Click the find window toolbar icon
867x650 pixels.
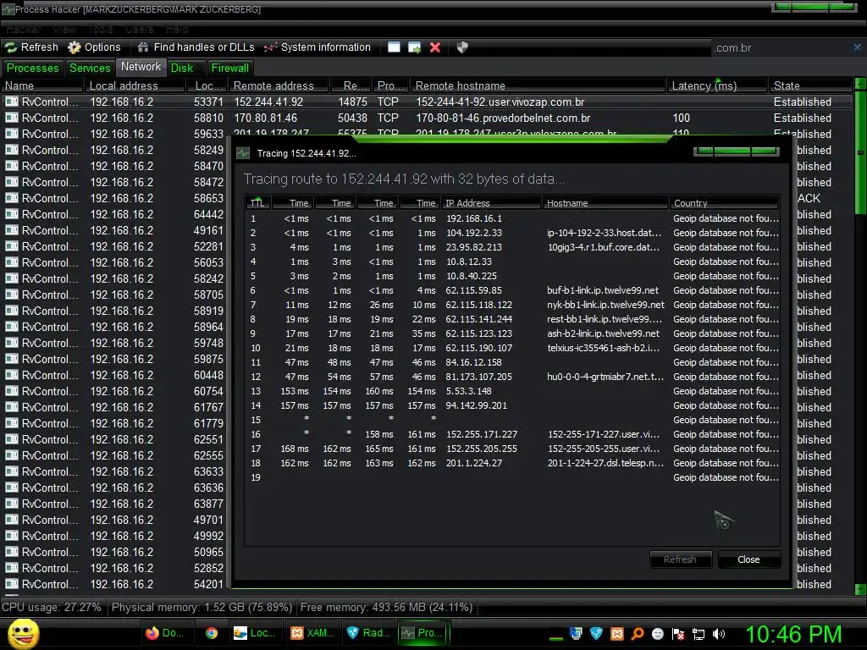tap(394, 47)
